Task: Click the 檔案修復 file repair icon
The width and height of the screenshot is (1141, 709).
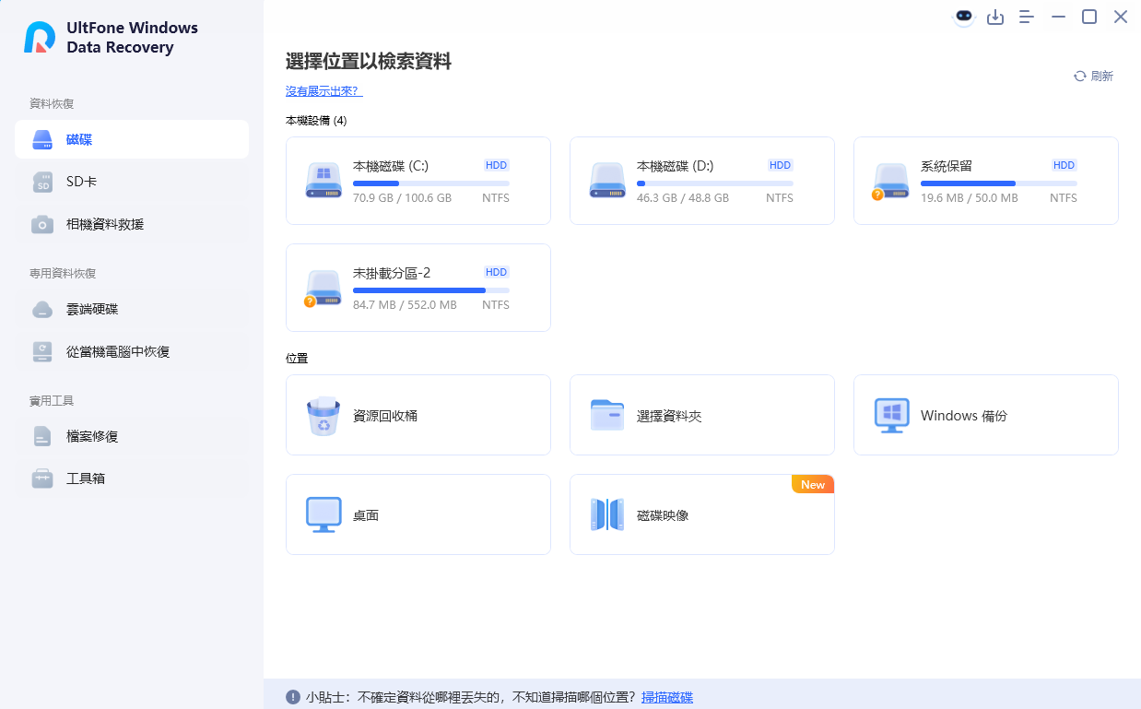Action: click(43, 437)
